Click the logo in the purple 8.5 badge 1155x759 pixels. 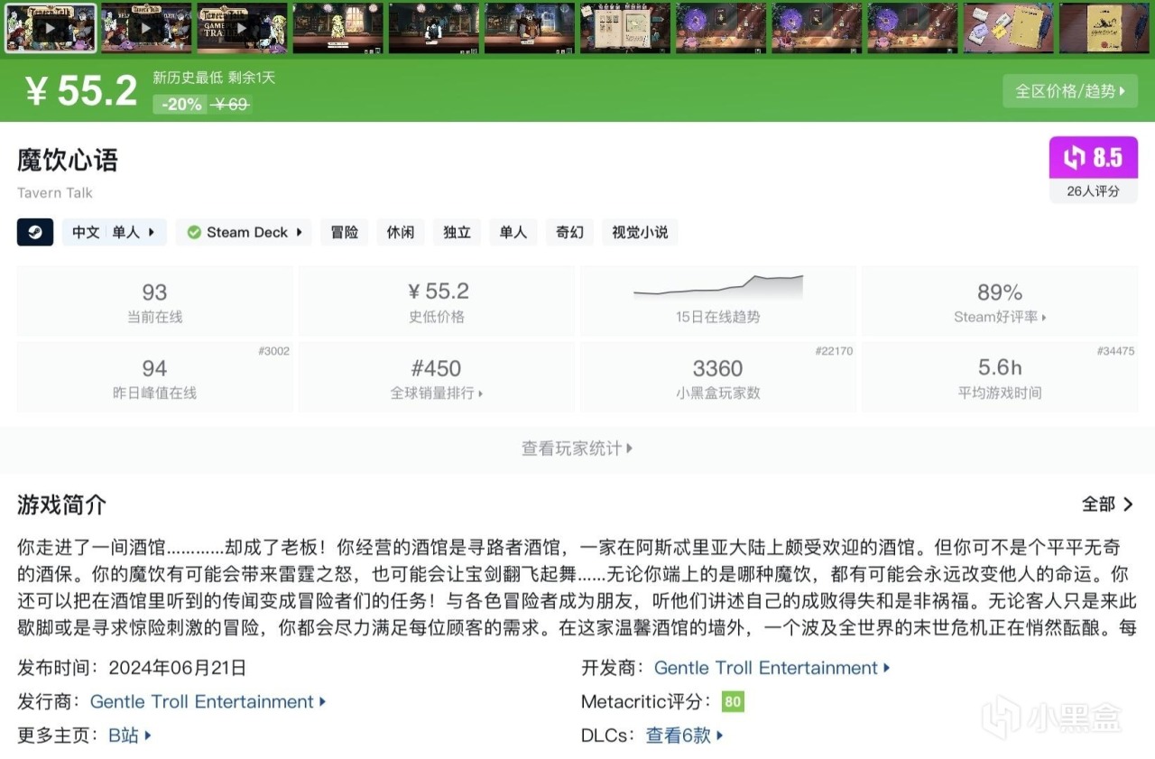click(1074, 158)
